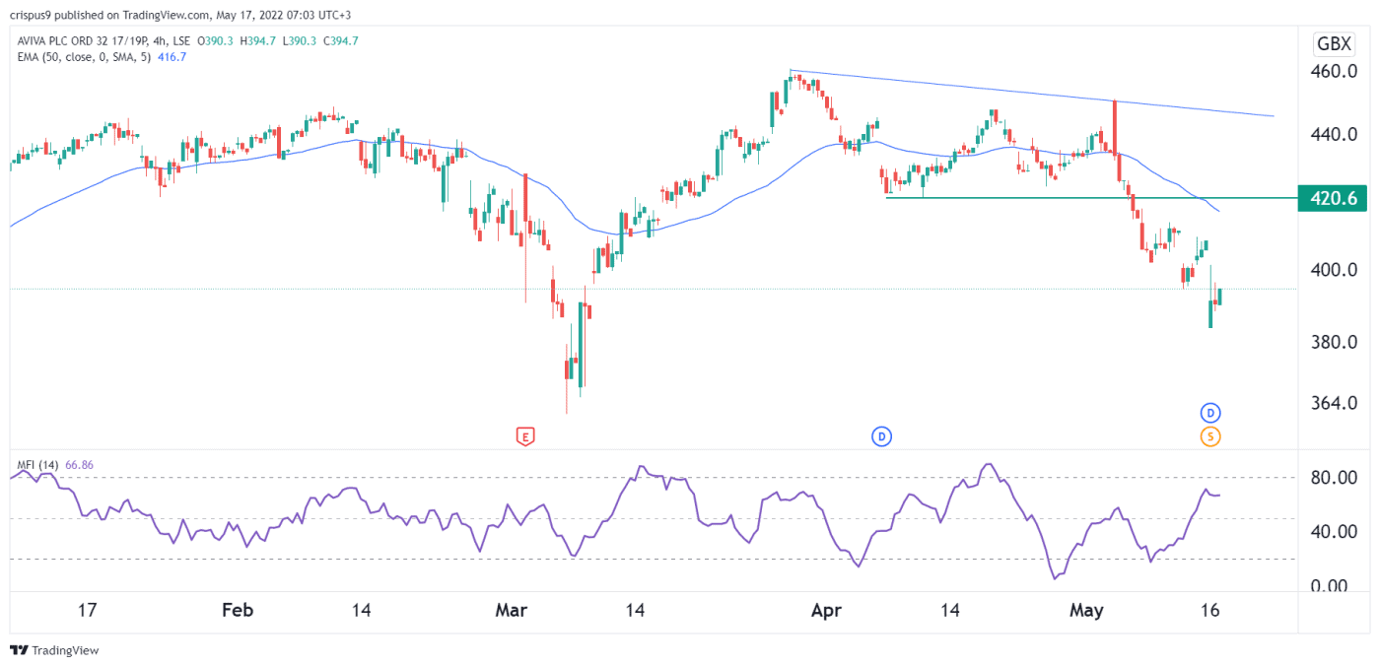Open the crispus9 publisher link
The width and height of the screenshot is (1380, 666).
28,15
